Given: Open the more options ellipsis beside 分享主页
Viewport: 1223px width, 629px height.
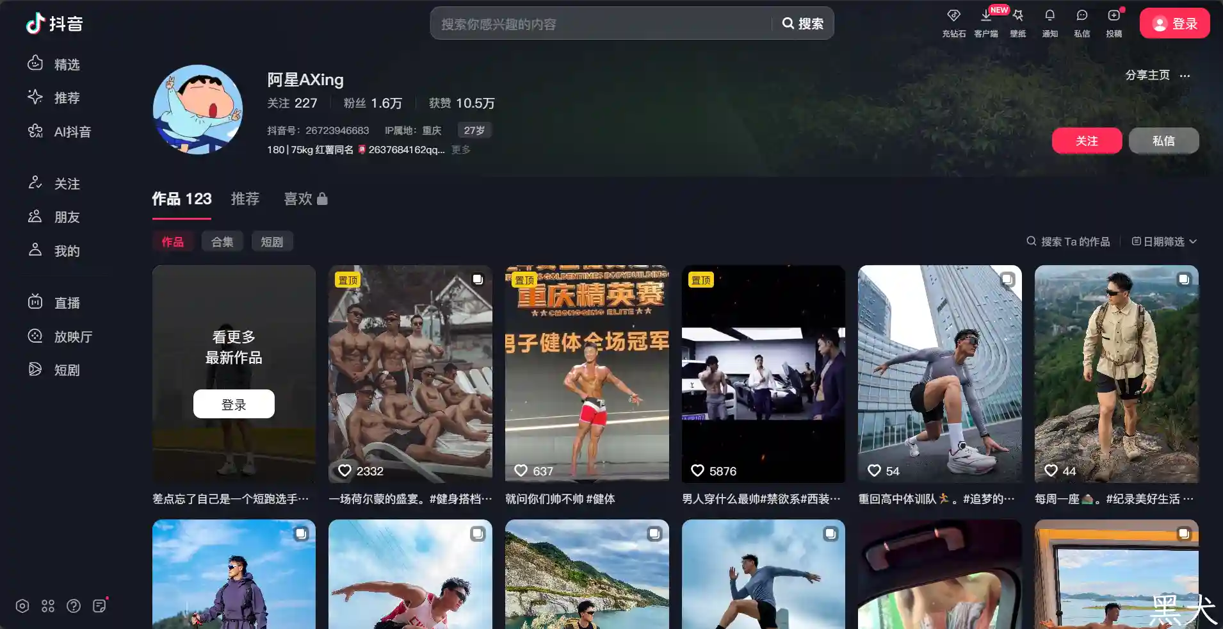Looking at the screenshot, I should coord(1185,76).
